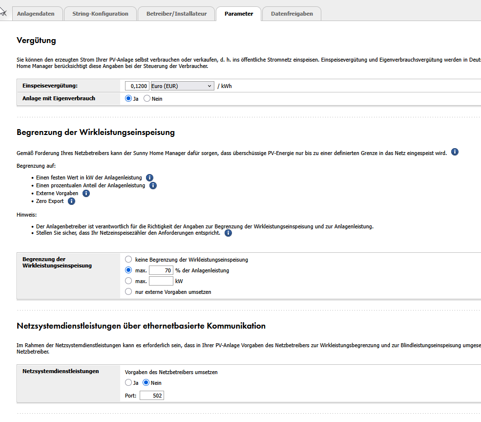481x422 pixels.
Task: Open the Datenfreigaben tab
Action: pos(292,14)
